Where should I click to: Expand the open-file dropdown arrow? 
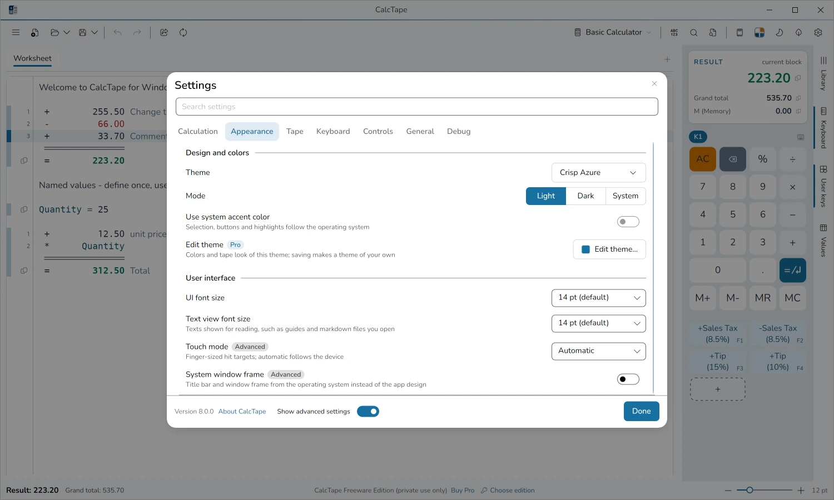(67, 32)
